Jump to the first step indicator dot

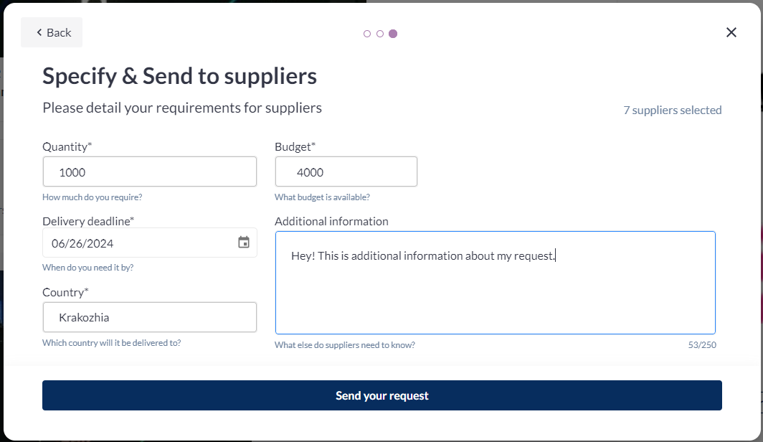coord(367,34)
